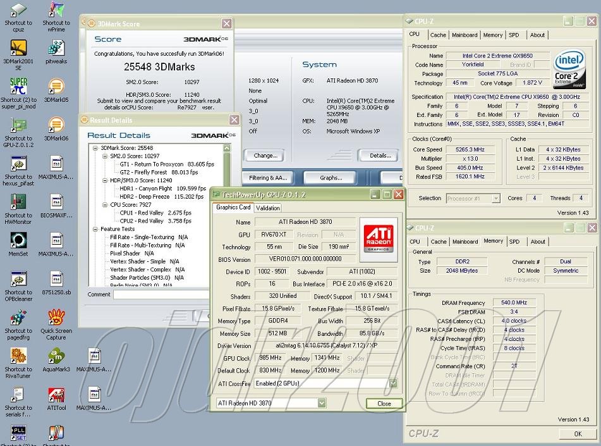The width and height of the screenshot is (601, 446).
Task: Collapse the SM2.0 Score tree node
Action: coord(105,156)
